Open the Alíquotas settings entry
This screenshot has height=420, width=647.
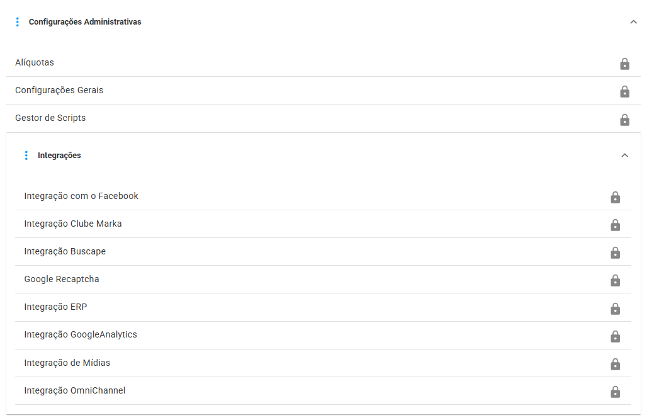coord(323,63)
